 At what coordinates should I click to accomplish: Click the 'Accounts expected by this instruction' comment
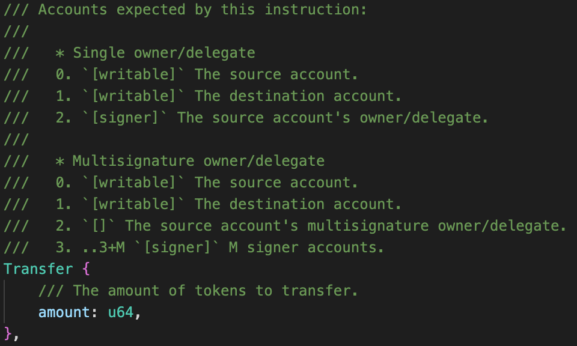click(x=203, y=10)
